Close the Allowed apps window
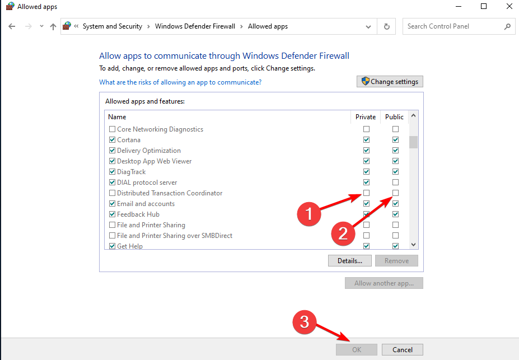Screen dimensions: 519x360 pos(509,6)
